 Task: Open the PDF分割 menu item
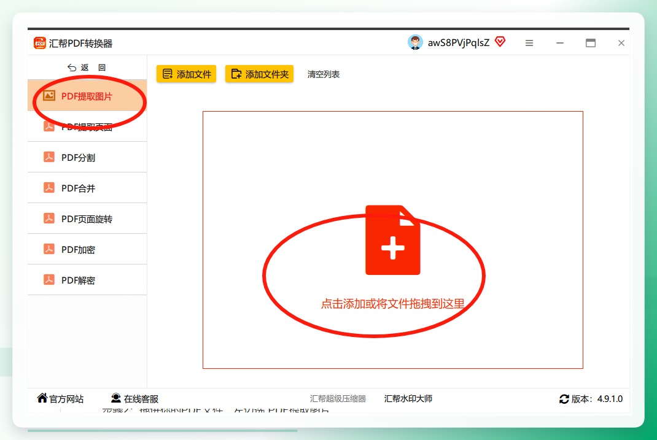pyautogui.click(x=87, y=157)
